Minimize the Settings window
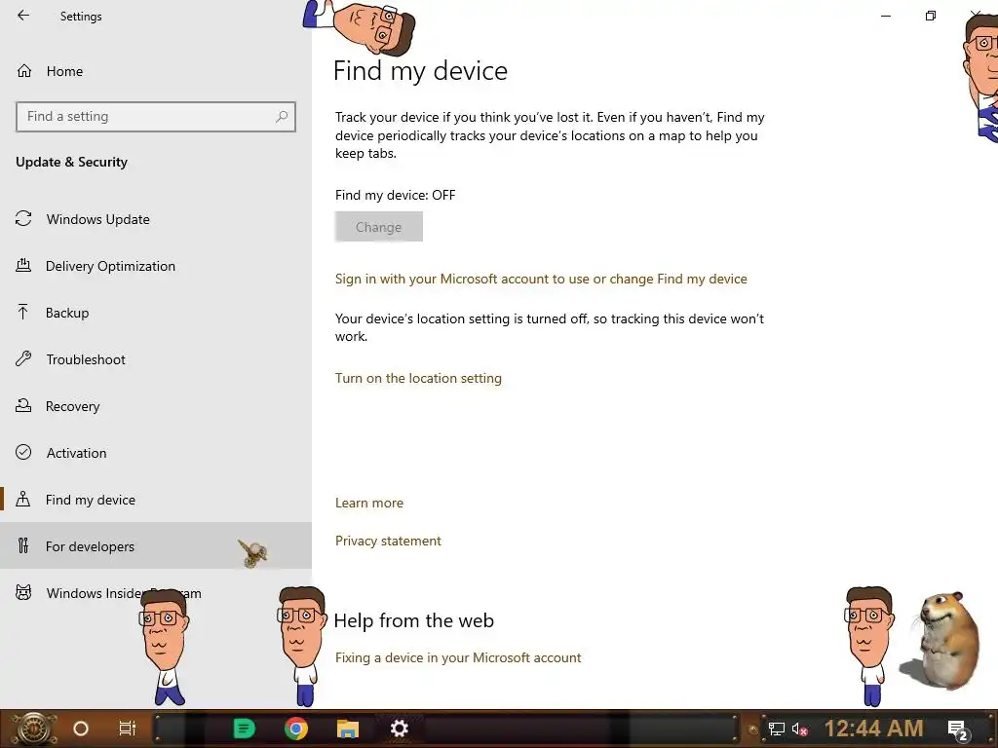 coord(886,16)
